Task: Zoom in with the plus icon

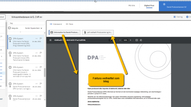Action: tap(130, 40)
